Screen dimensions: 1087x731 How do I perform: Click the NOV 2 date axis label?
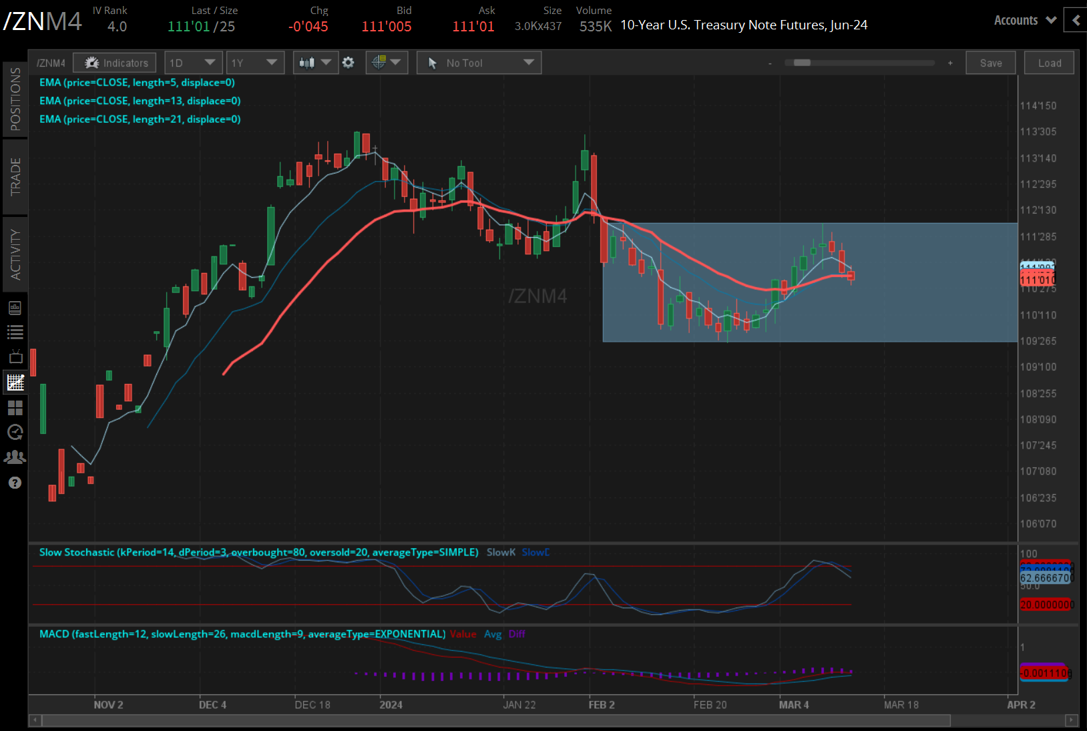click(108, 705)
